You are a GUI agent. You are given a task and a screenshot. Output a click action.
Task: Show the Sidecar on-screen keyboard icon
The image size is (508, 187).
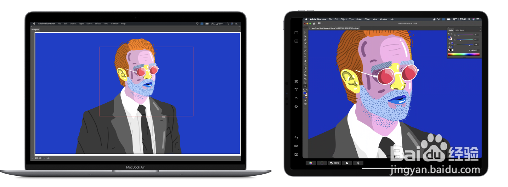(296, 146)
